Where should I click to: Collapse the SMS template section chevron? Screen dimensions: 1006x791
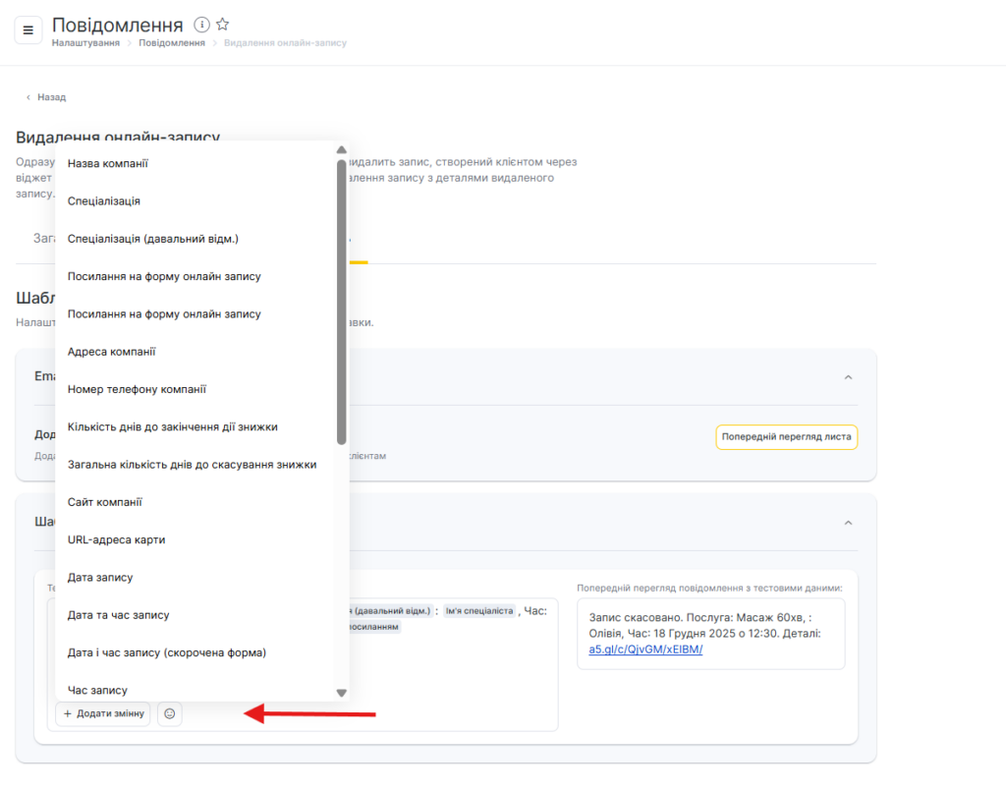click(848, 523)
